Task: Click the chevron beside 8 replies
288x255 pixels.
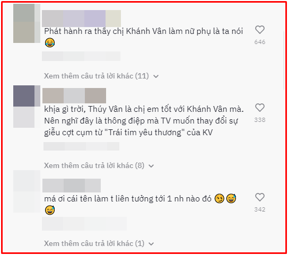Action: pos(151,166)
